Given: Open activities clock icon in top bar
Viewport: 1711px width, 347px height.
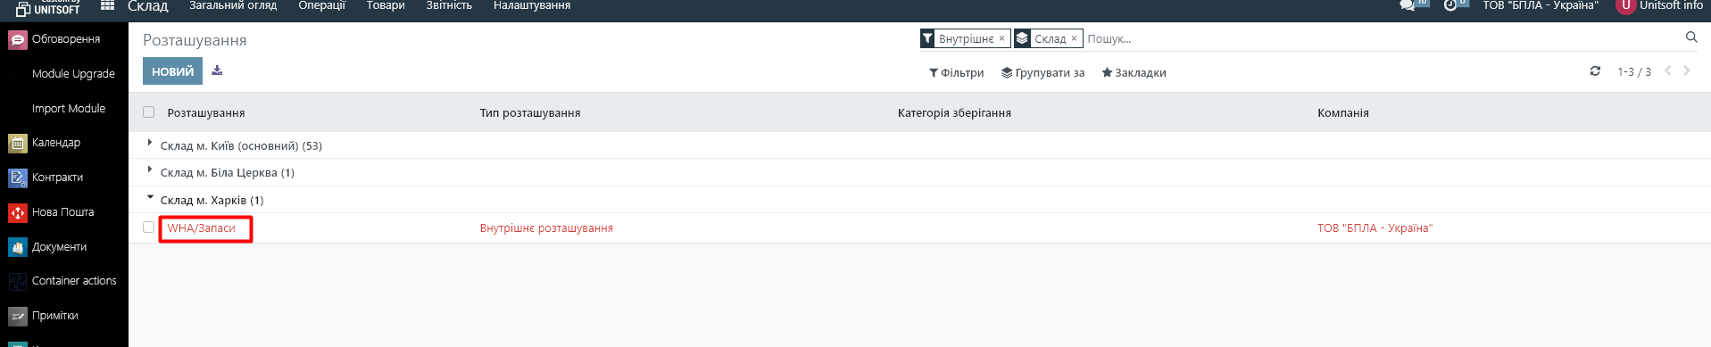Looking at the screenshot, I should (x=1450, y=5).
